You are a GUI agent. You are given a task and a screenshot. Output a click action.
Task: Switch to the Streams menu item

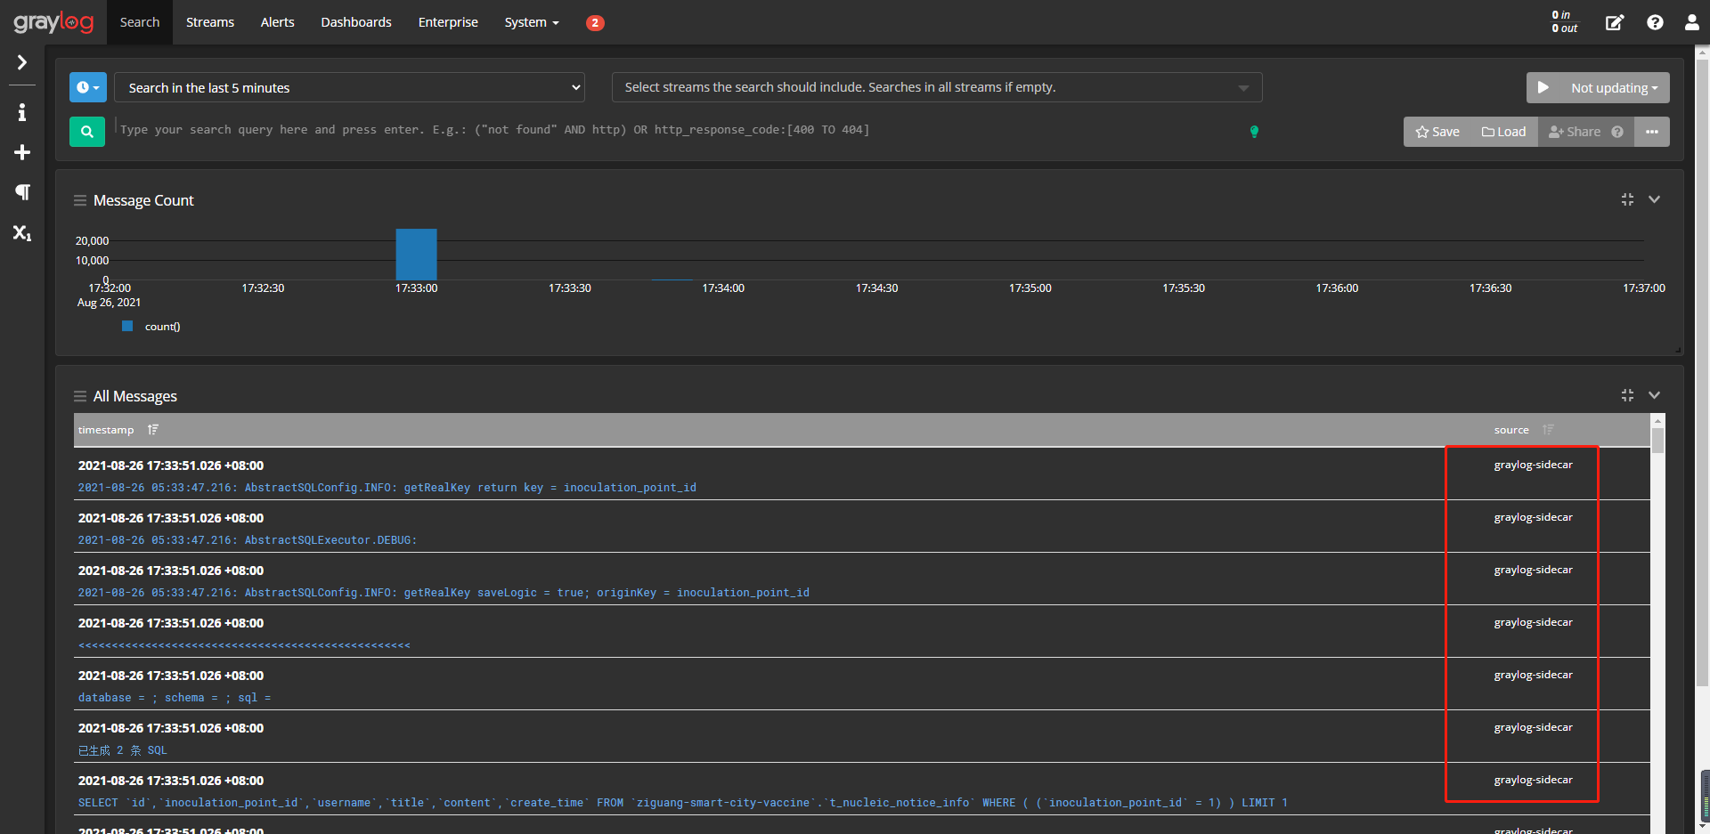(x=209, y=22)
